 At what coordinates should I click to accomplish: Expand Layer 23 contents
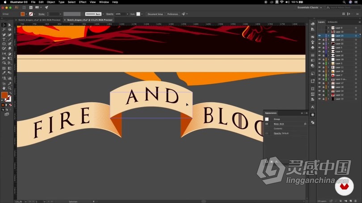point(328,36)
